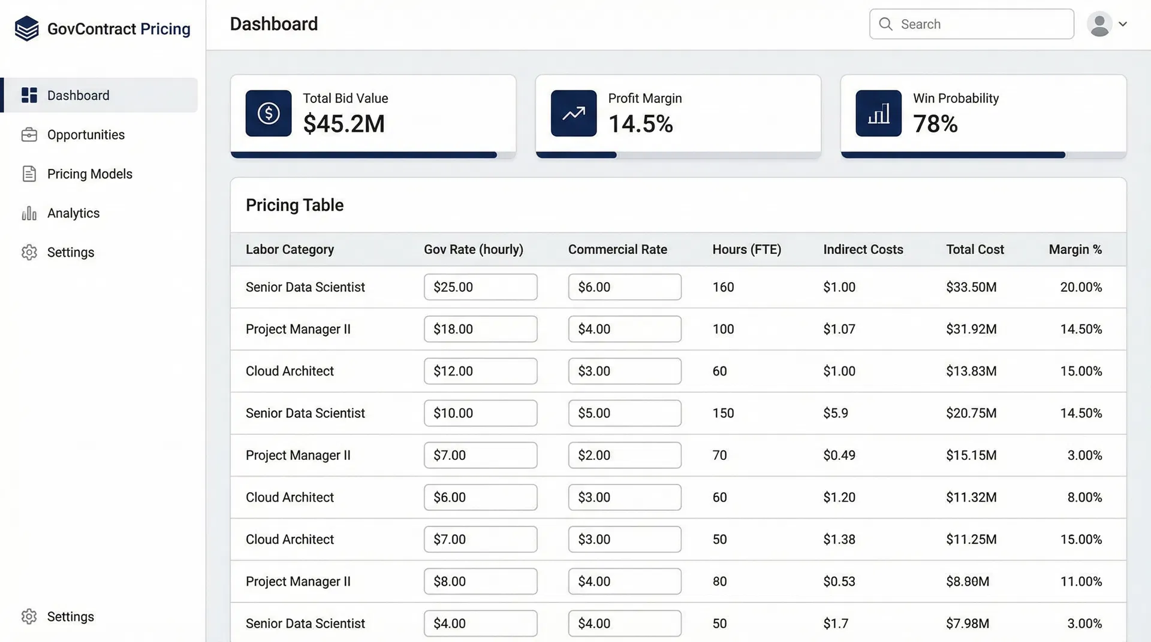The width and height of the screenshot is (1151, 642).
Task: Select the trend arrow icon on Profit Margin card
Action: tap(573, 113)
